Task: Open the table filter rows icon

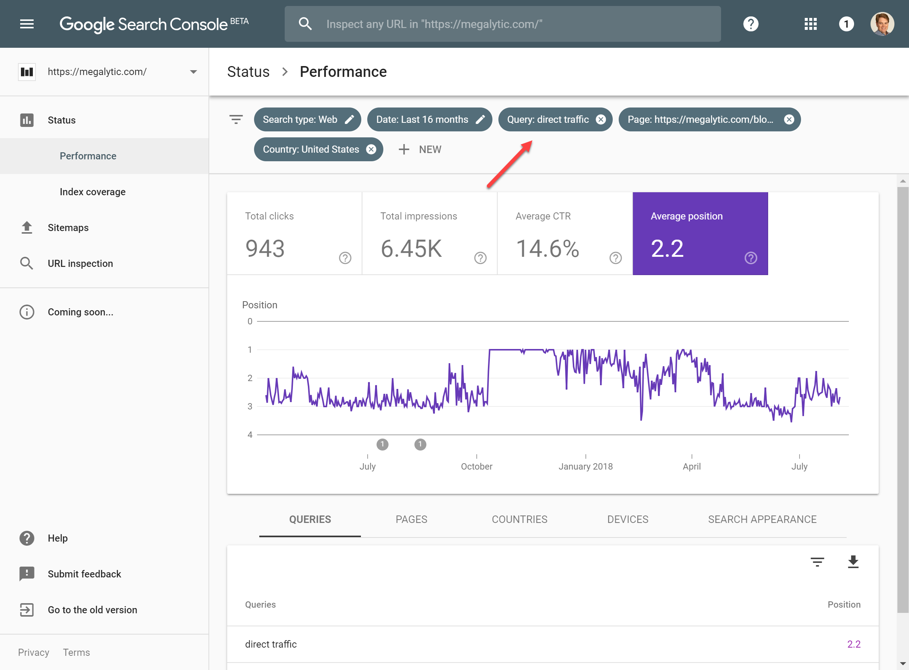Action: coord(817,562)
